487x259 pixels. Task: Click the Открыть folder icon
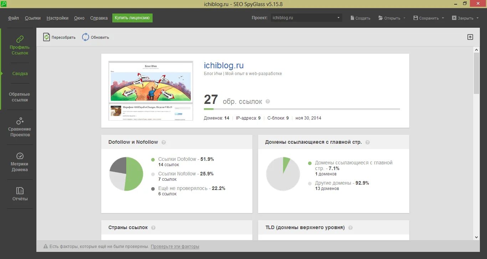tap(380, 18)
